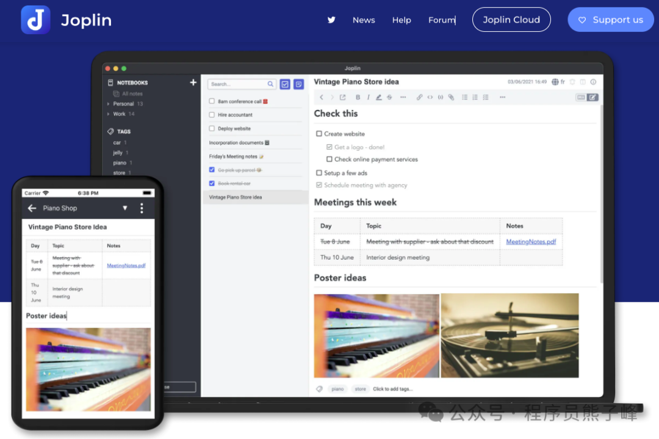Screen dimensions: 659x439
Task: Open the Twitter bird icon link
Action: (x=331, y=20)
